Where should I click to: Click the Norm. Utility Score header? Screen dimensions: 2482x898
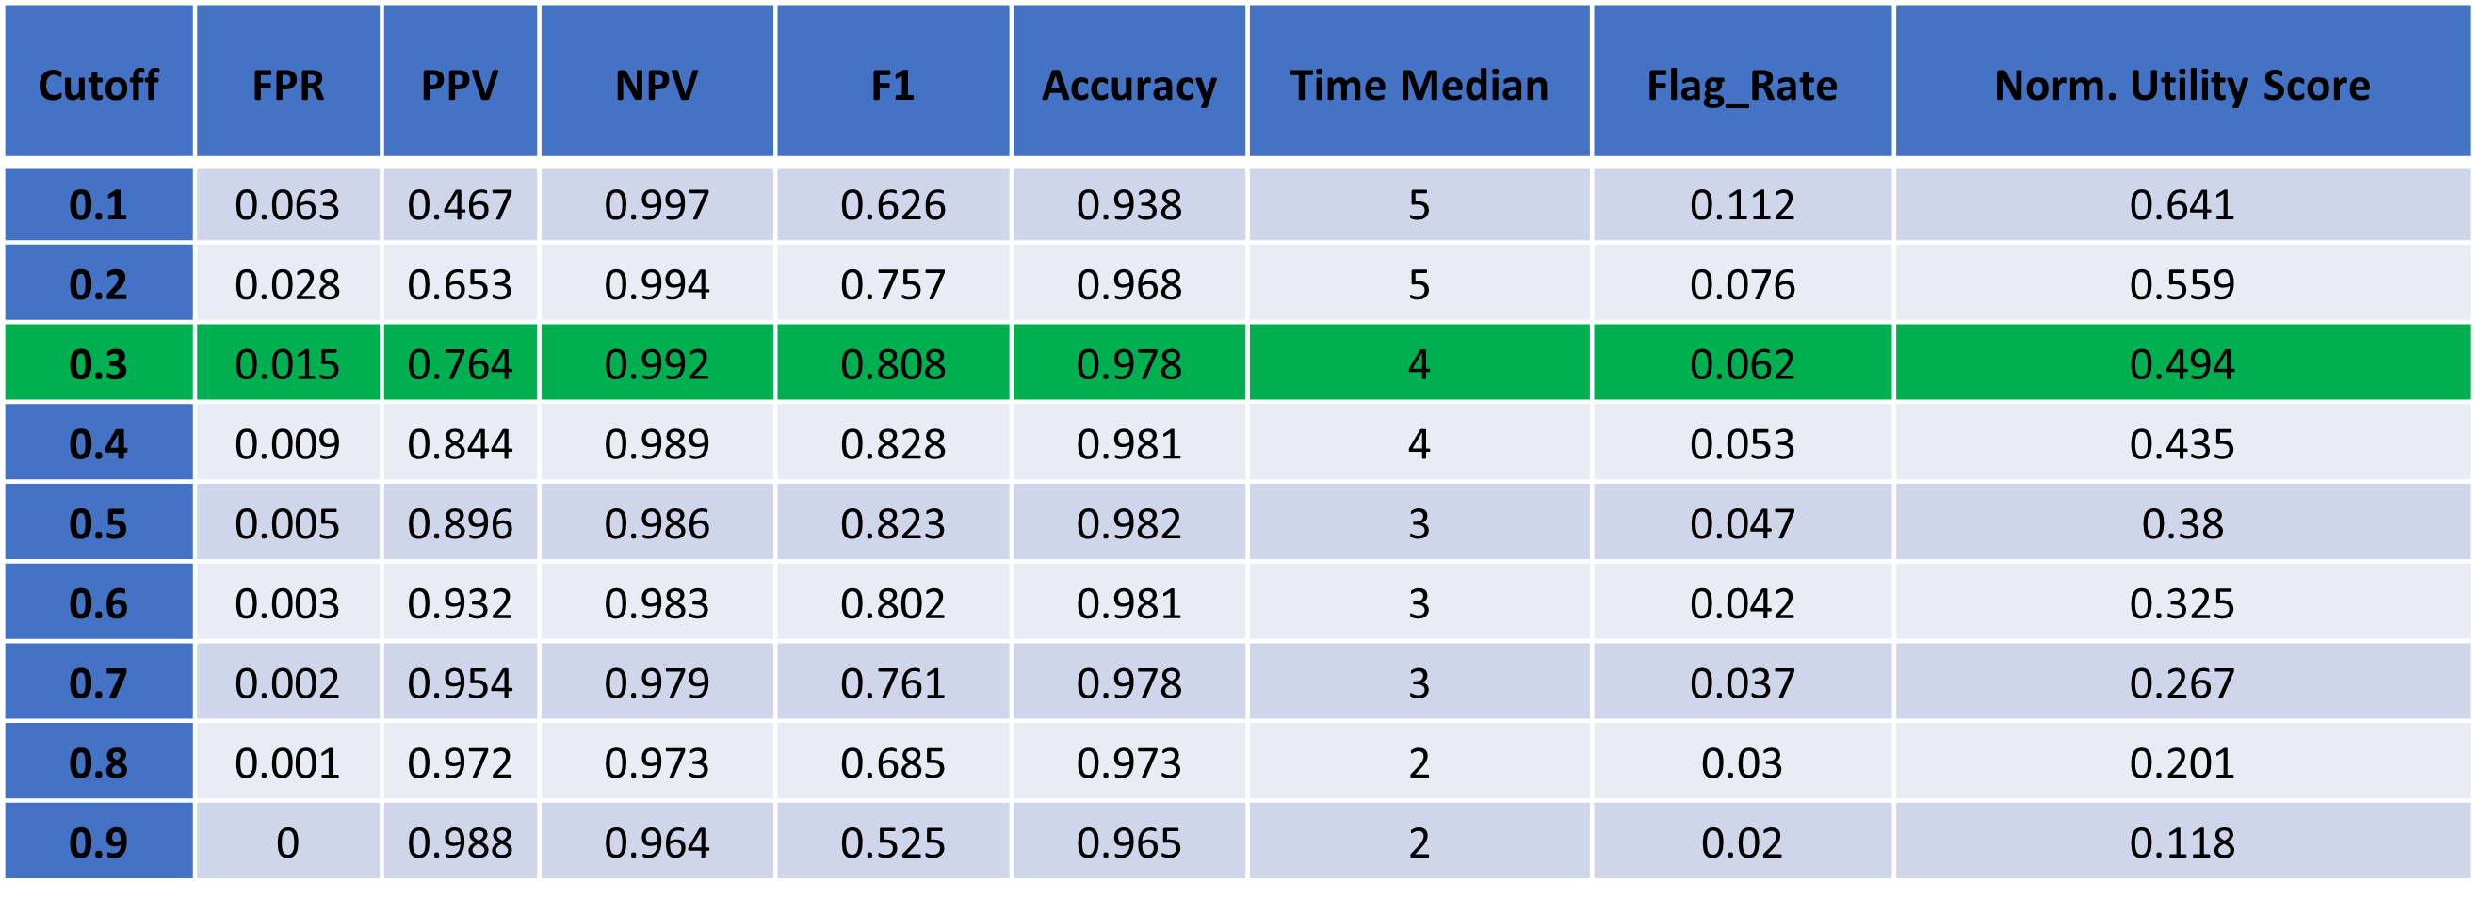tap(2182, 86)
